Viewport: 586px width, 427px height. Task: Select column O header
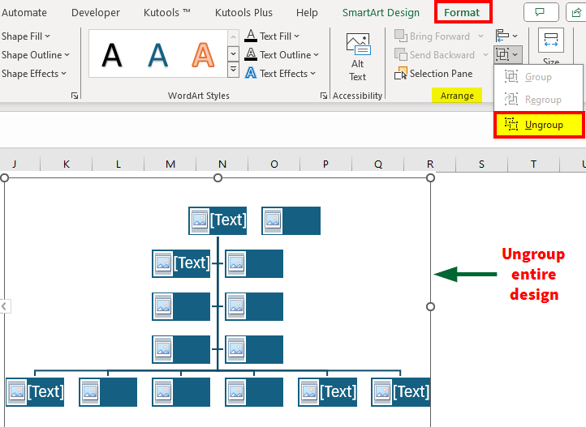click(274, 164)
